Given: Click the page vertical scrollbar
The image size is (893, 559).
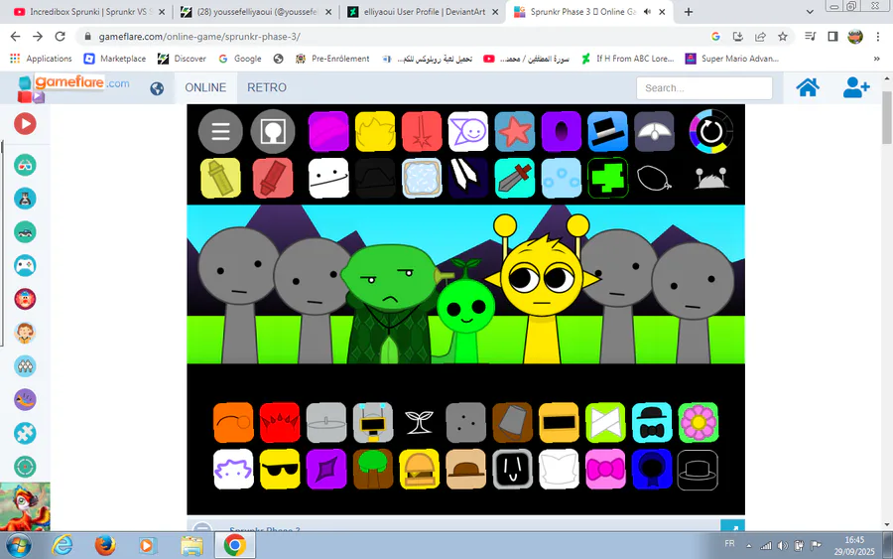Looking at the screenshot, I should (887, 117).
